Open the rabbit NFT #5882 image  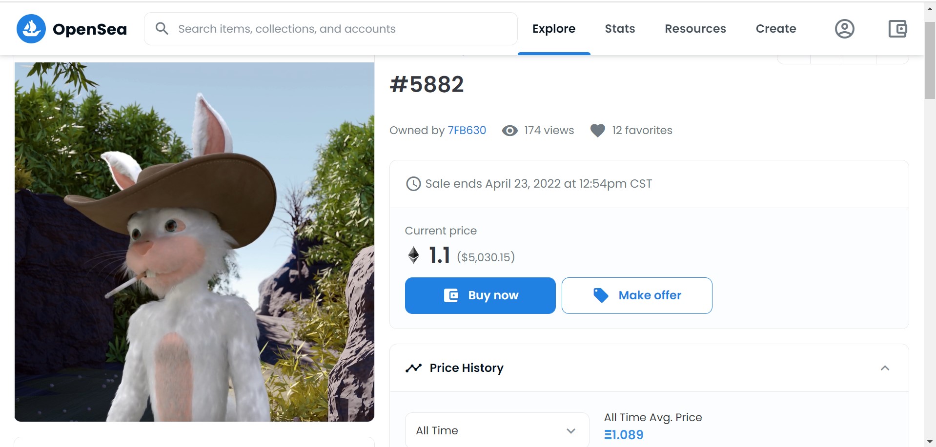194,242
